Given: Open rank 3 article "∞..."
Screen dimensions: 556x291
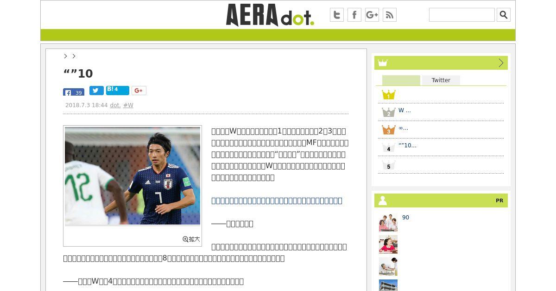Looking at the screenshot, I should [403, 128].
